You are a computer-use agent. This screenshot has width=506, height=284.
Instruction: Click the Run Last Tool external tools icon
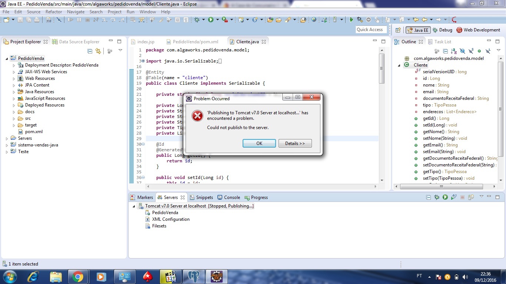click(x=225, y=20)
